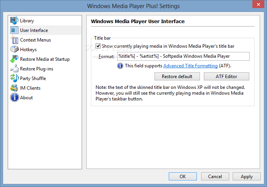Open the Advanced Title Formatting link

pyautogui.click(x=190, y=66)
